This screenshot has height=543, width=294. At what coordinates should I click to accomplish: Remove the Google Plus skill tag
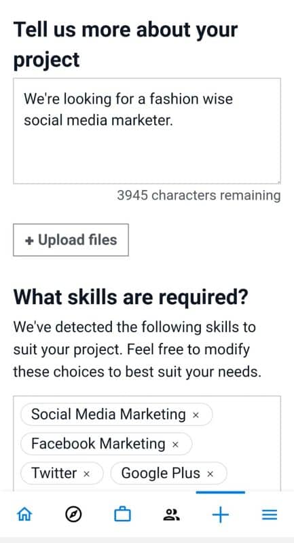(210, 474)
